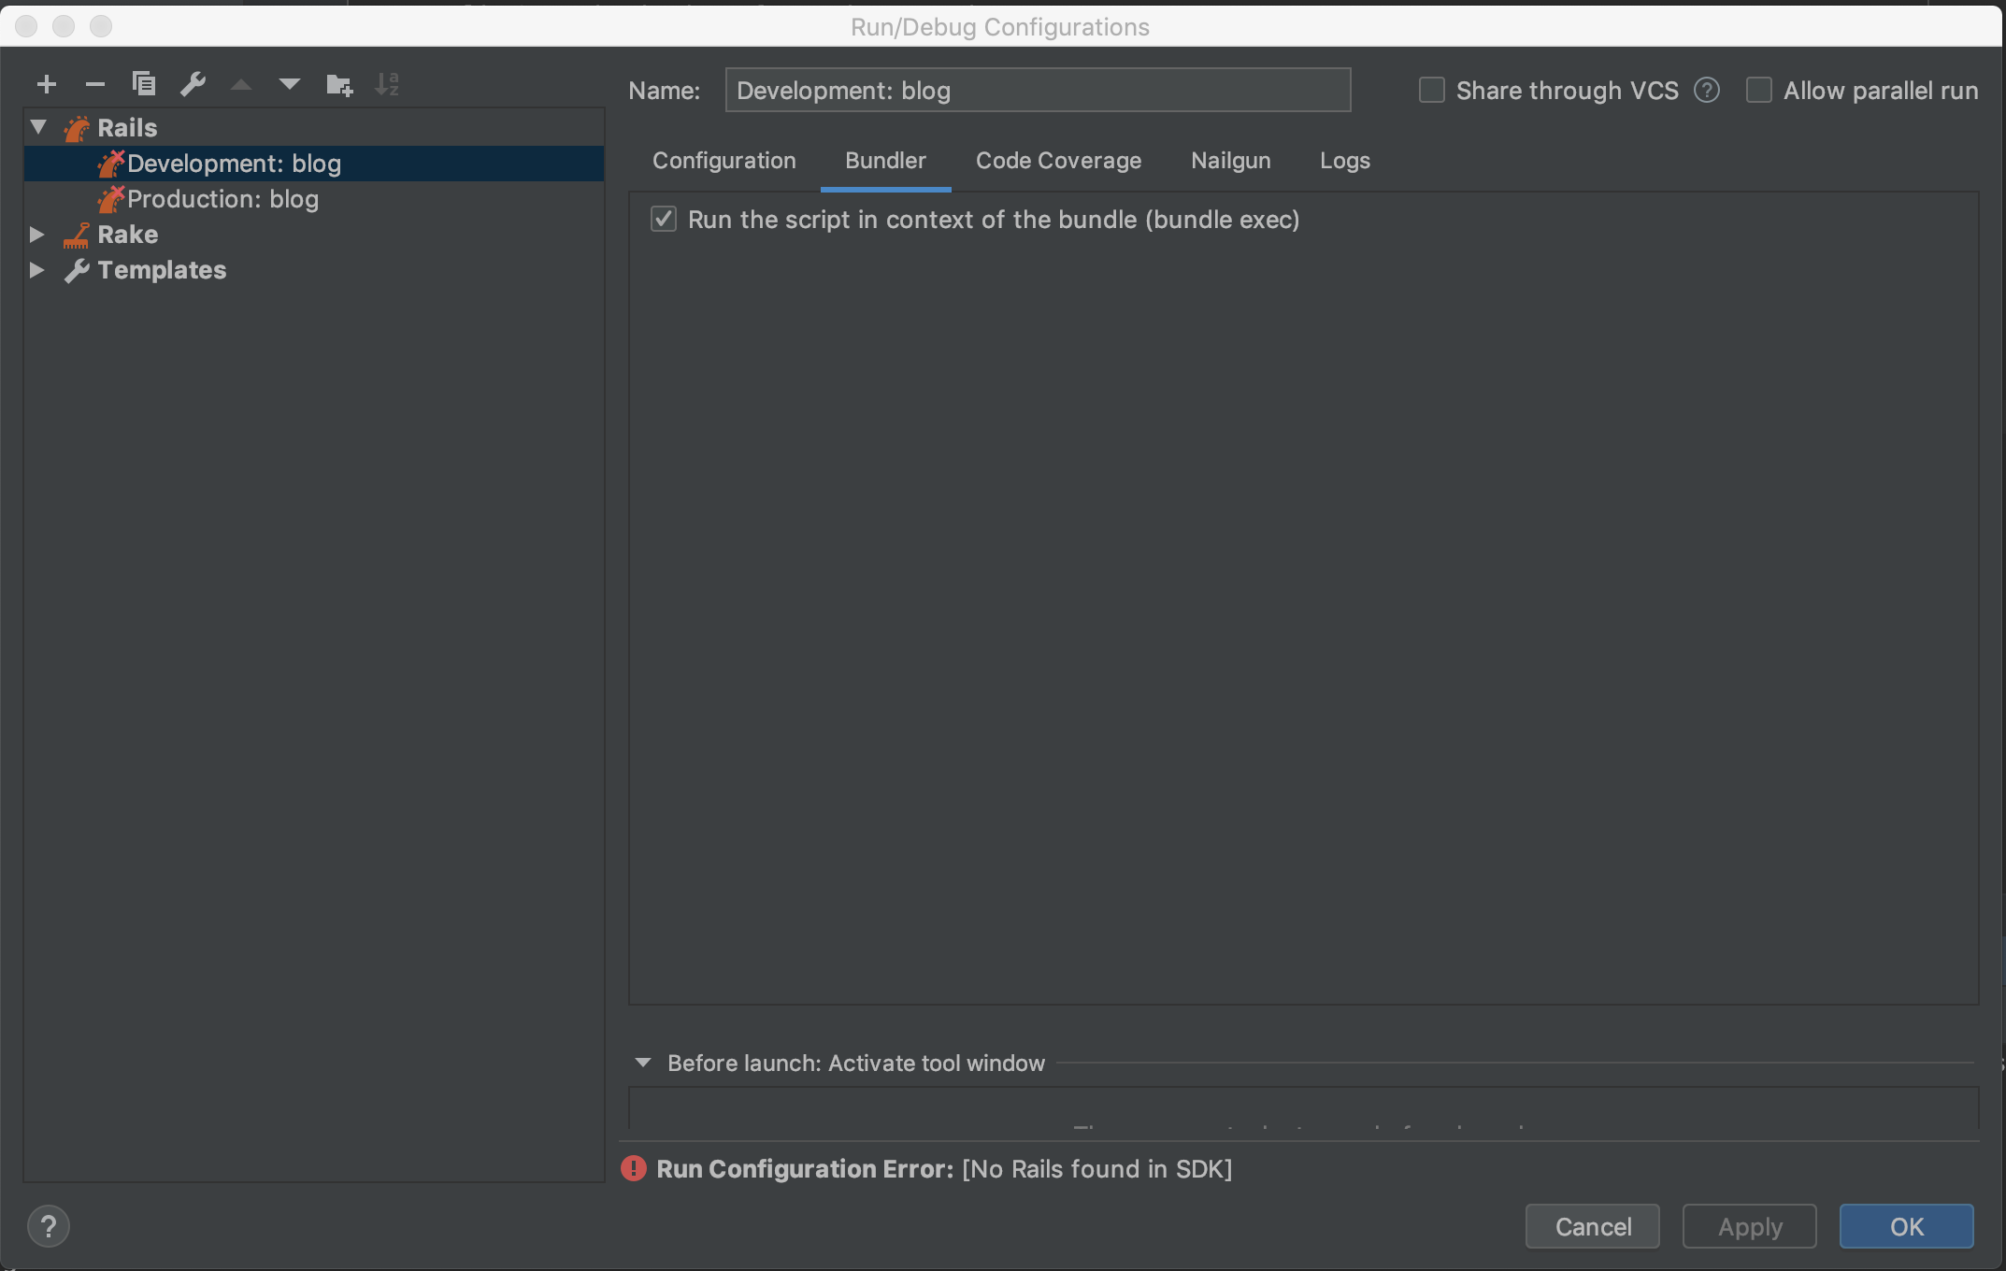The image size is (2006, 1271).
Task: Click the Move Down arrow icon
Action: (x=290, y=85)
